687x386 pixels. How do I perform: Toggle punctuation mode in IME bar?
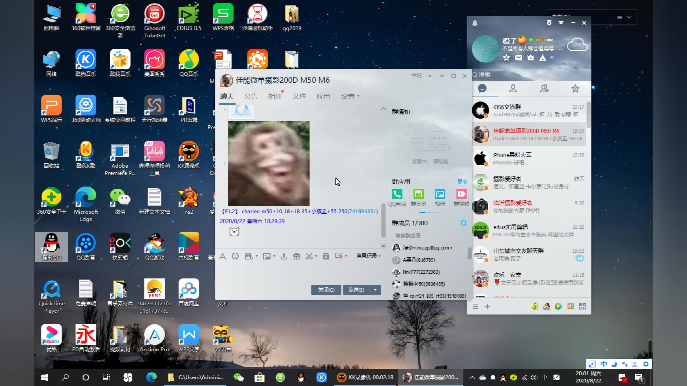625,364
